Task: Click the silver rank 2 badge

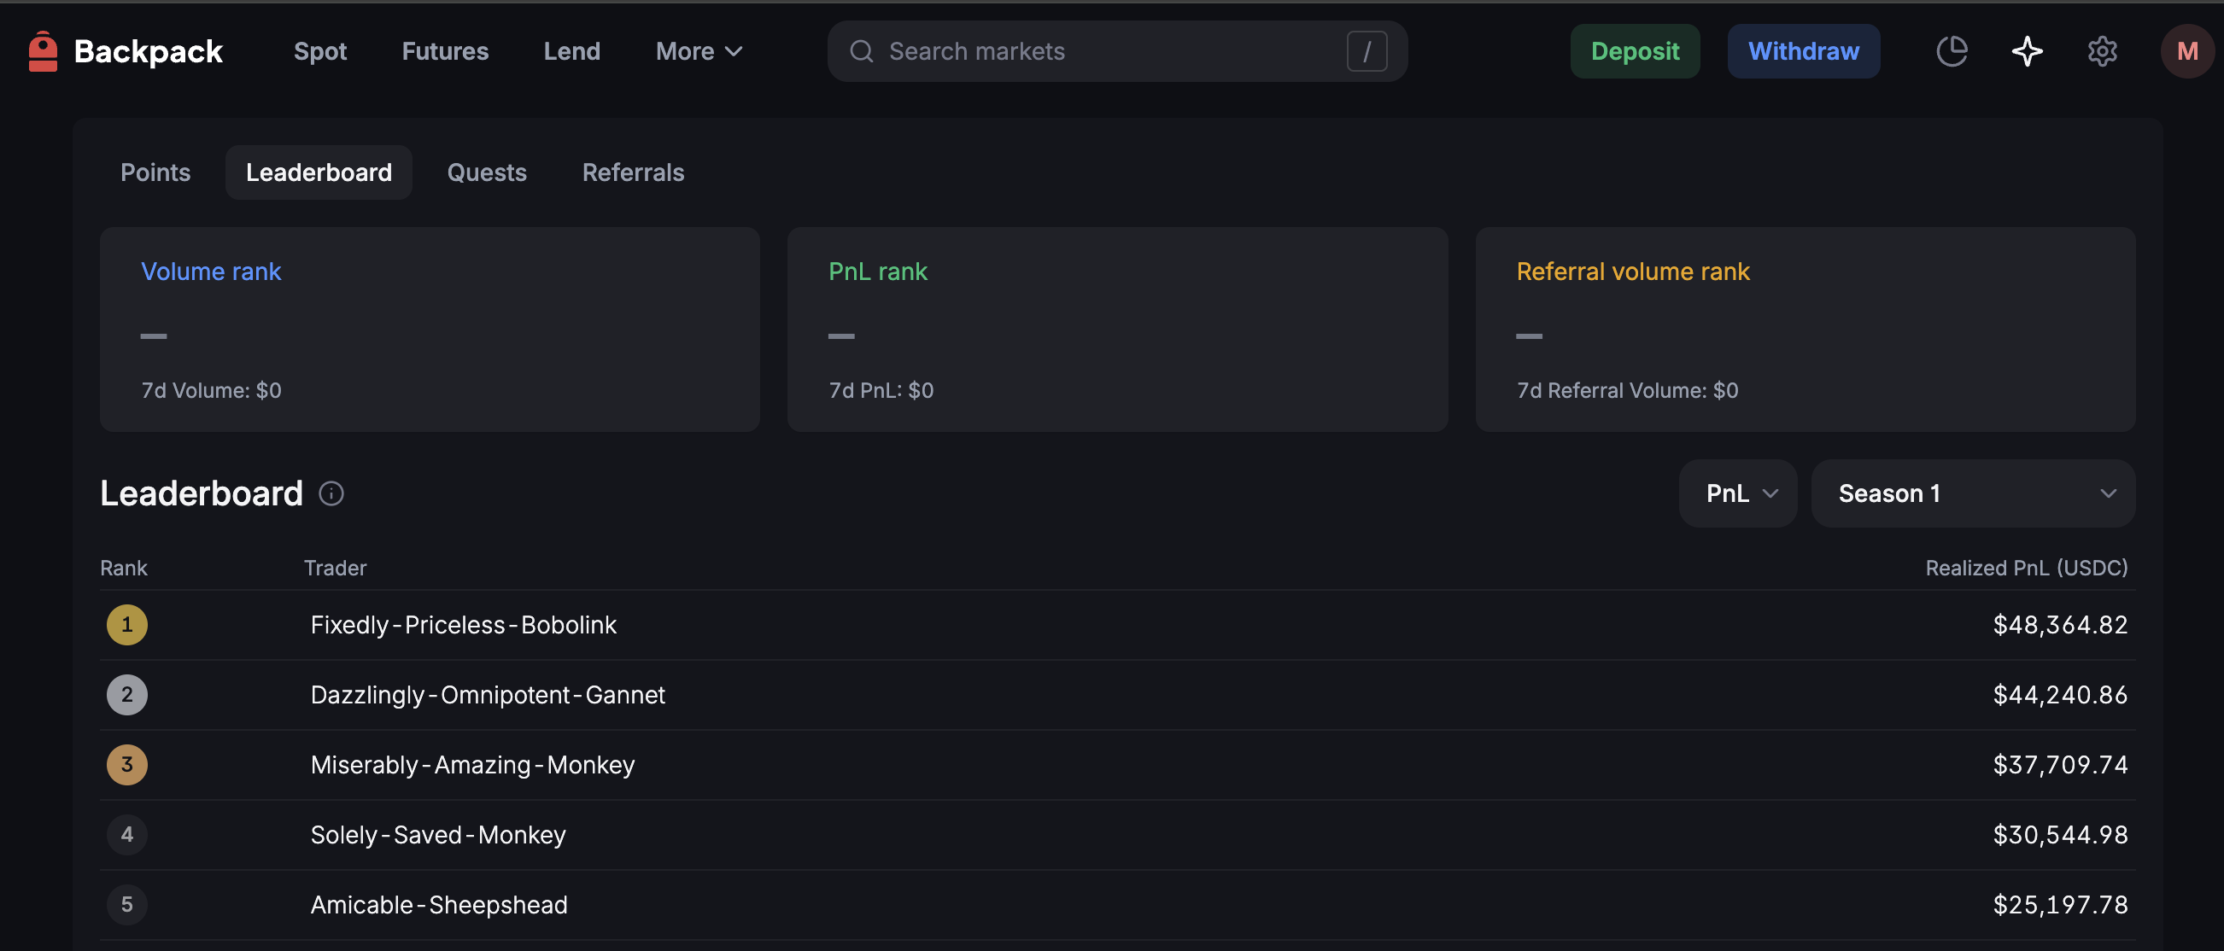Action: click(127, 695)
